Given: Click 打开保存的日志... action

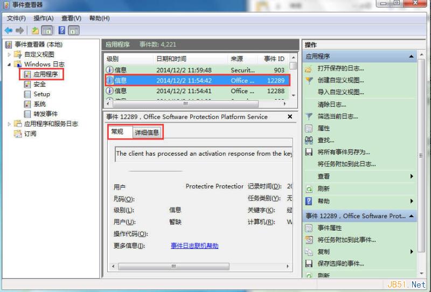Looking at the screenshot, I should (x=340, y=68).
